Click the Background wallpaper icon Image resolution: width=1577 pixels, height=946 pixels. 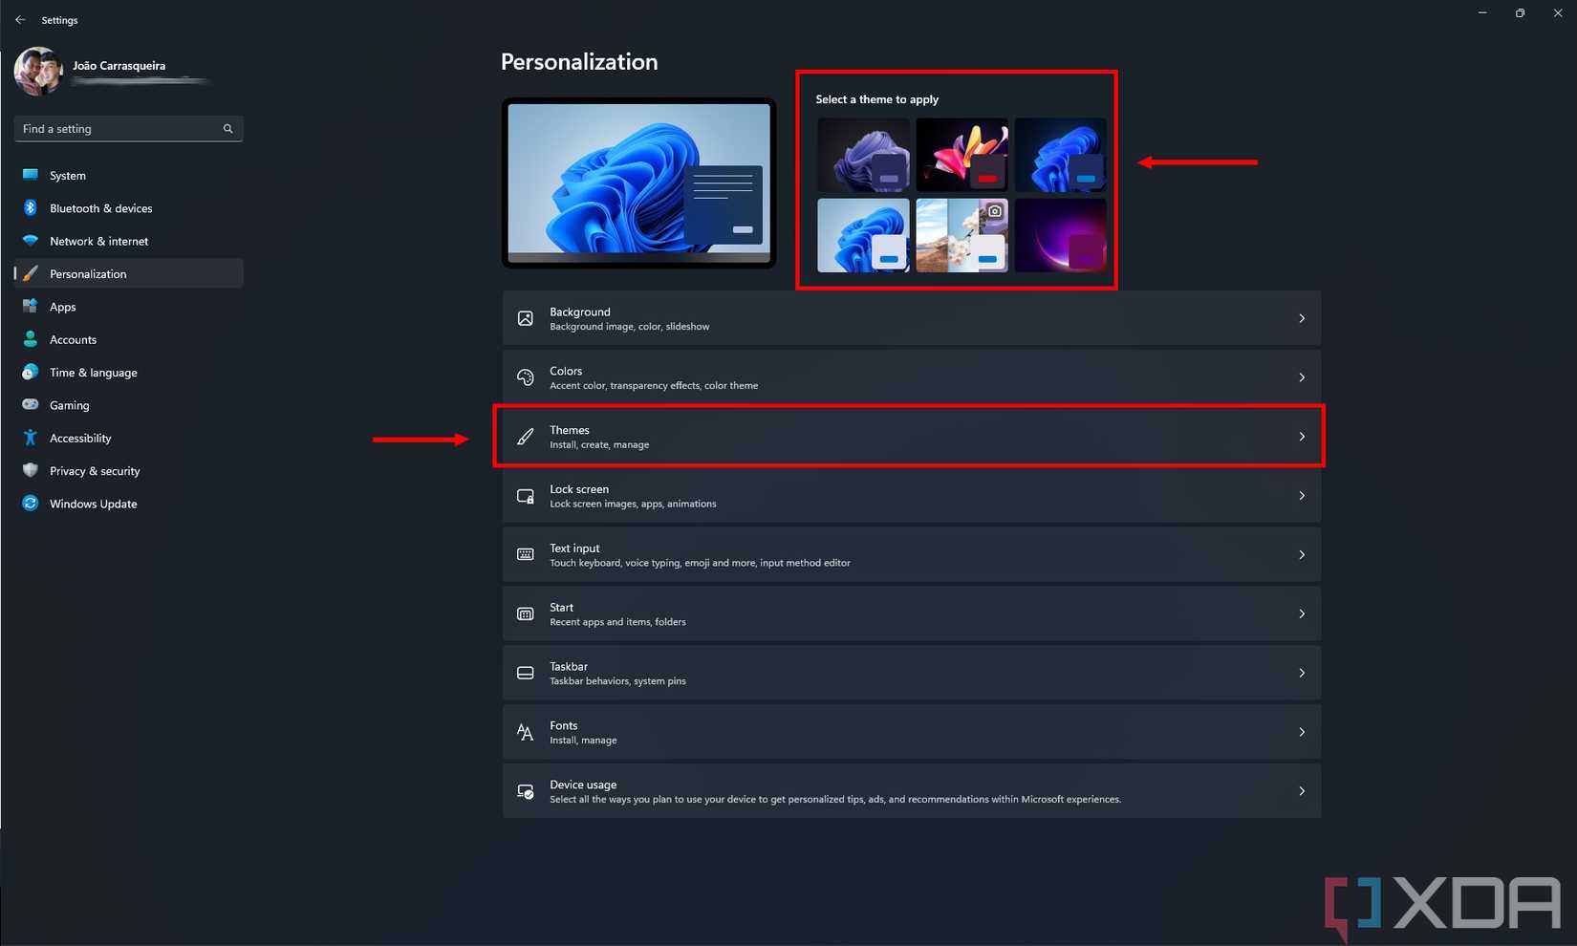pyautogui.click(x=525, y=318)
